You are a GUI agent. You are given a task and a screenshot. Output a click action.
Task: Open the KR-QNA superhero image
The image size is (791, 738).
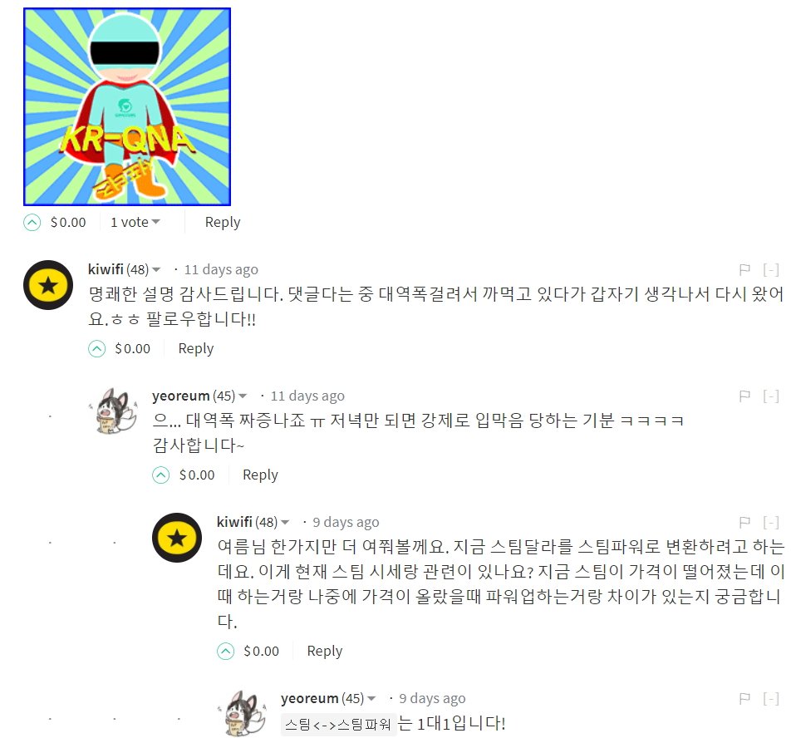tap(127, 106)
